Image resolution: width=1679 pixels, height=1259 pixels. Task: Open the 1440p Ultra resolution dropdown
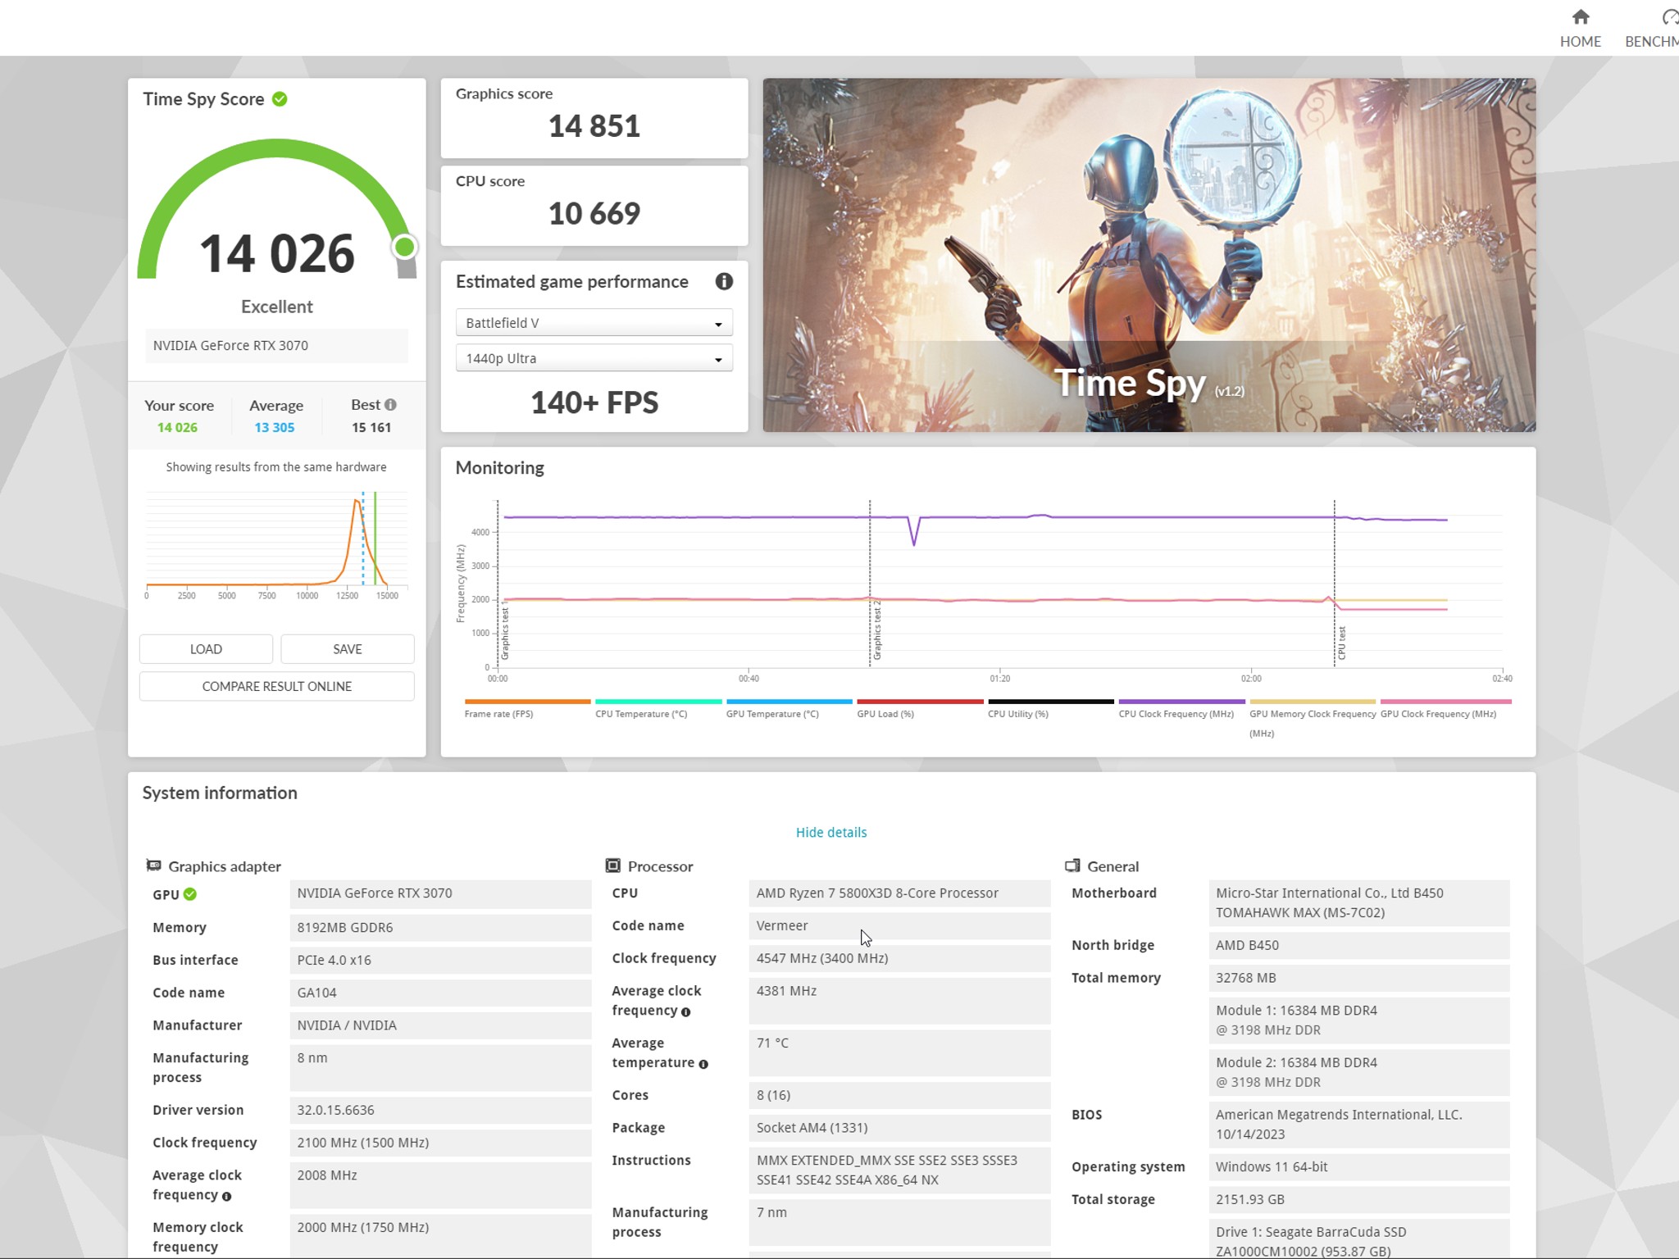pyautogui.click(x=594, y=358)
